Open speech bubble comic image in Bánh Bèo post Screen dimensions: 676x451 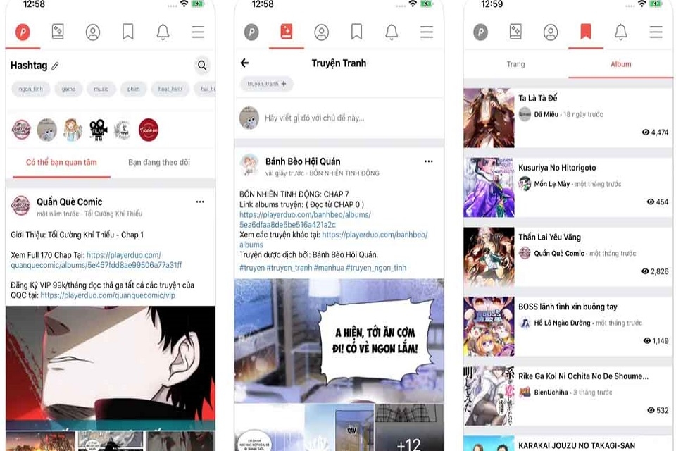[339, 340]
